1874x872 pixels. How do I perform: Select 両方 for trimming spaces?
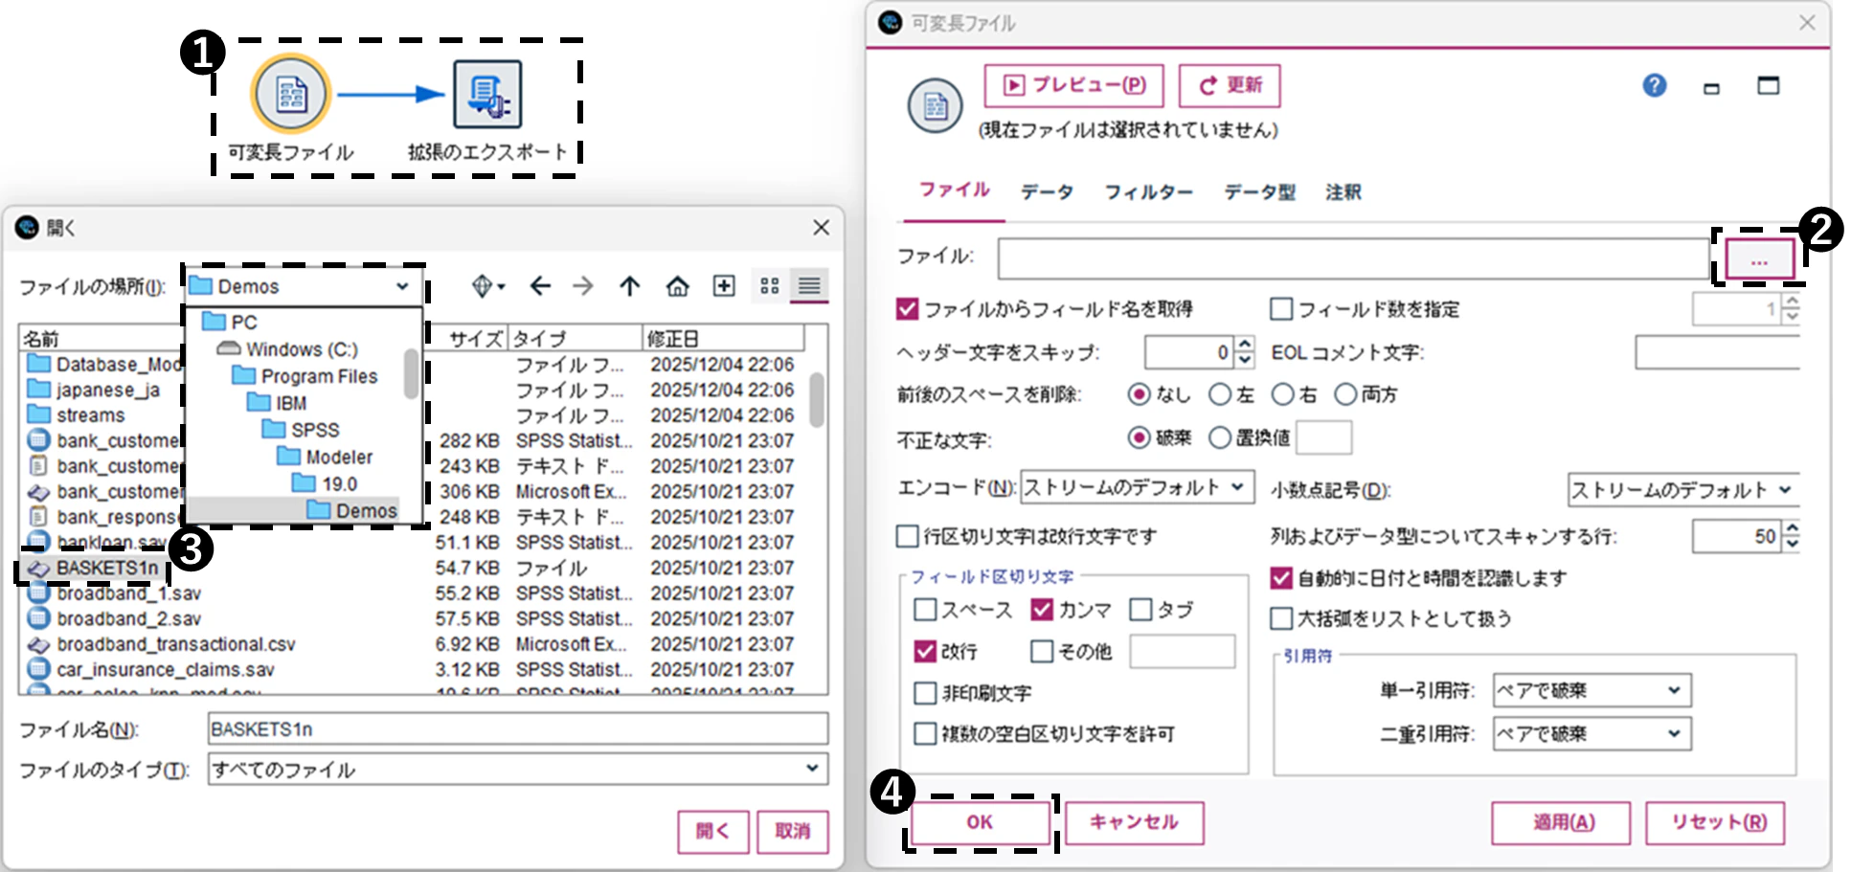coord(1345,394)
